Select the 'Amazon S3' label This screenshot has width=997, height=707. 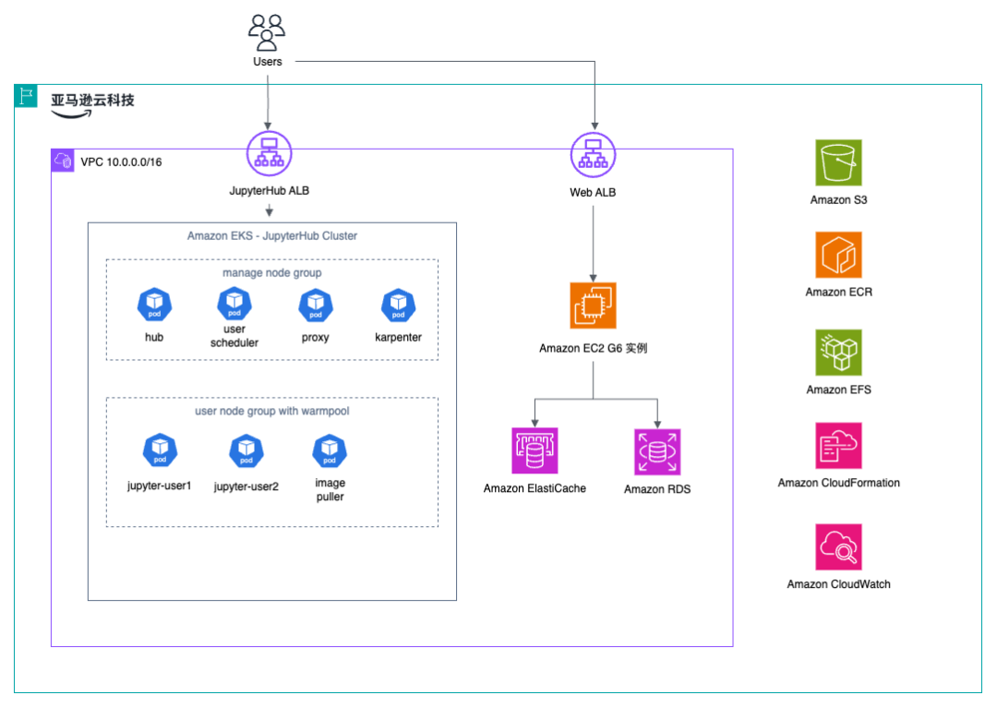coord(838,200)
